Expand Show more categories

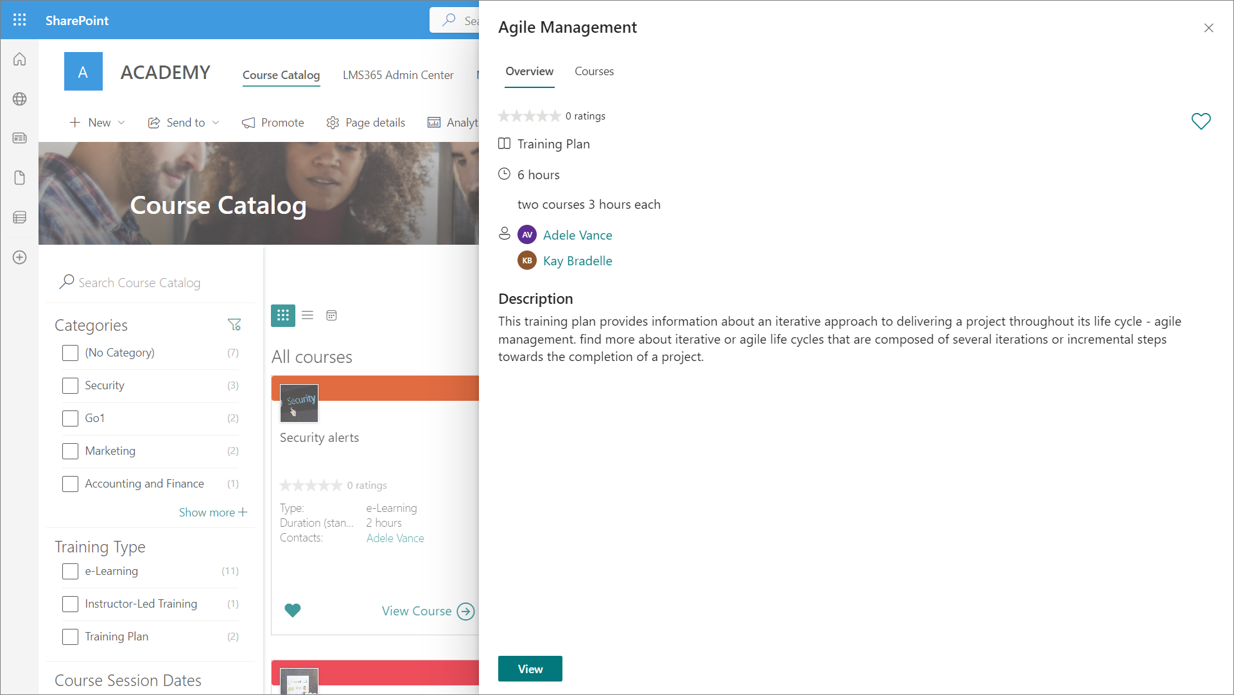pyautogui.click(x=213, y=513)
